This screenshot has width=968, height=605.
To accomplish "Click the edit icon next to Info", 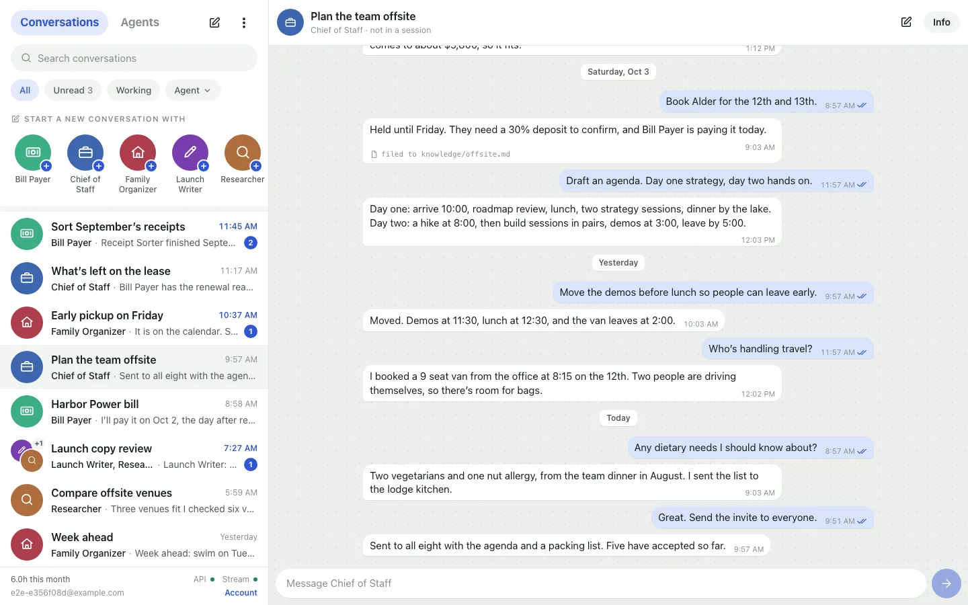I will (906, 22).
